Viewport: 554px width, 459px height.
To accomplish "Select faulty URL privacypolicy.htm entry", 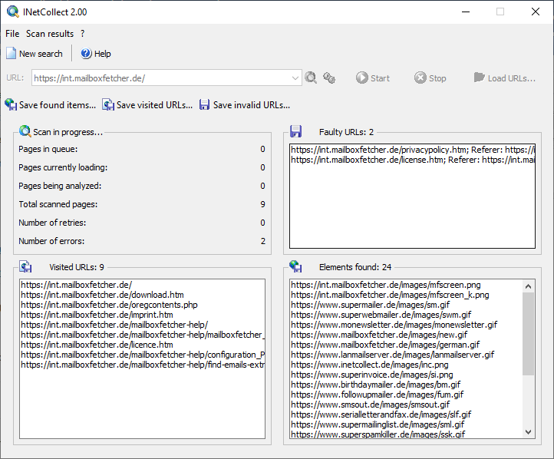I will point(412,150).
